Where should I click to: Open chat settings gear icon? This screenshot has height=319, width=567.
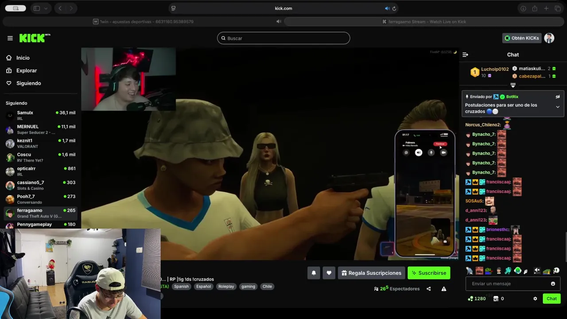tap(535, 299)
